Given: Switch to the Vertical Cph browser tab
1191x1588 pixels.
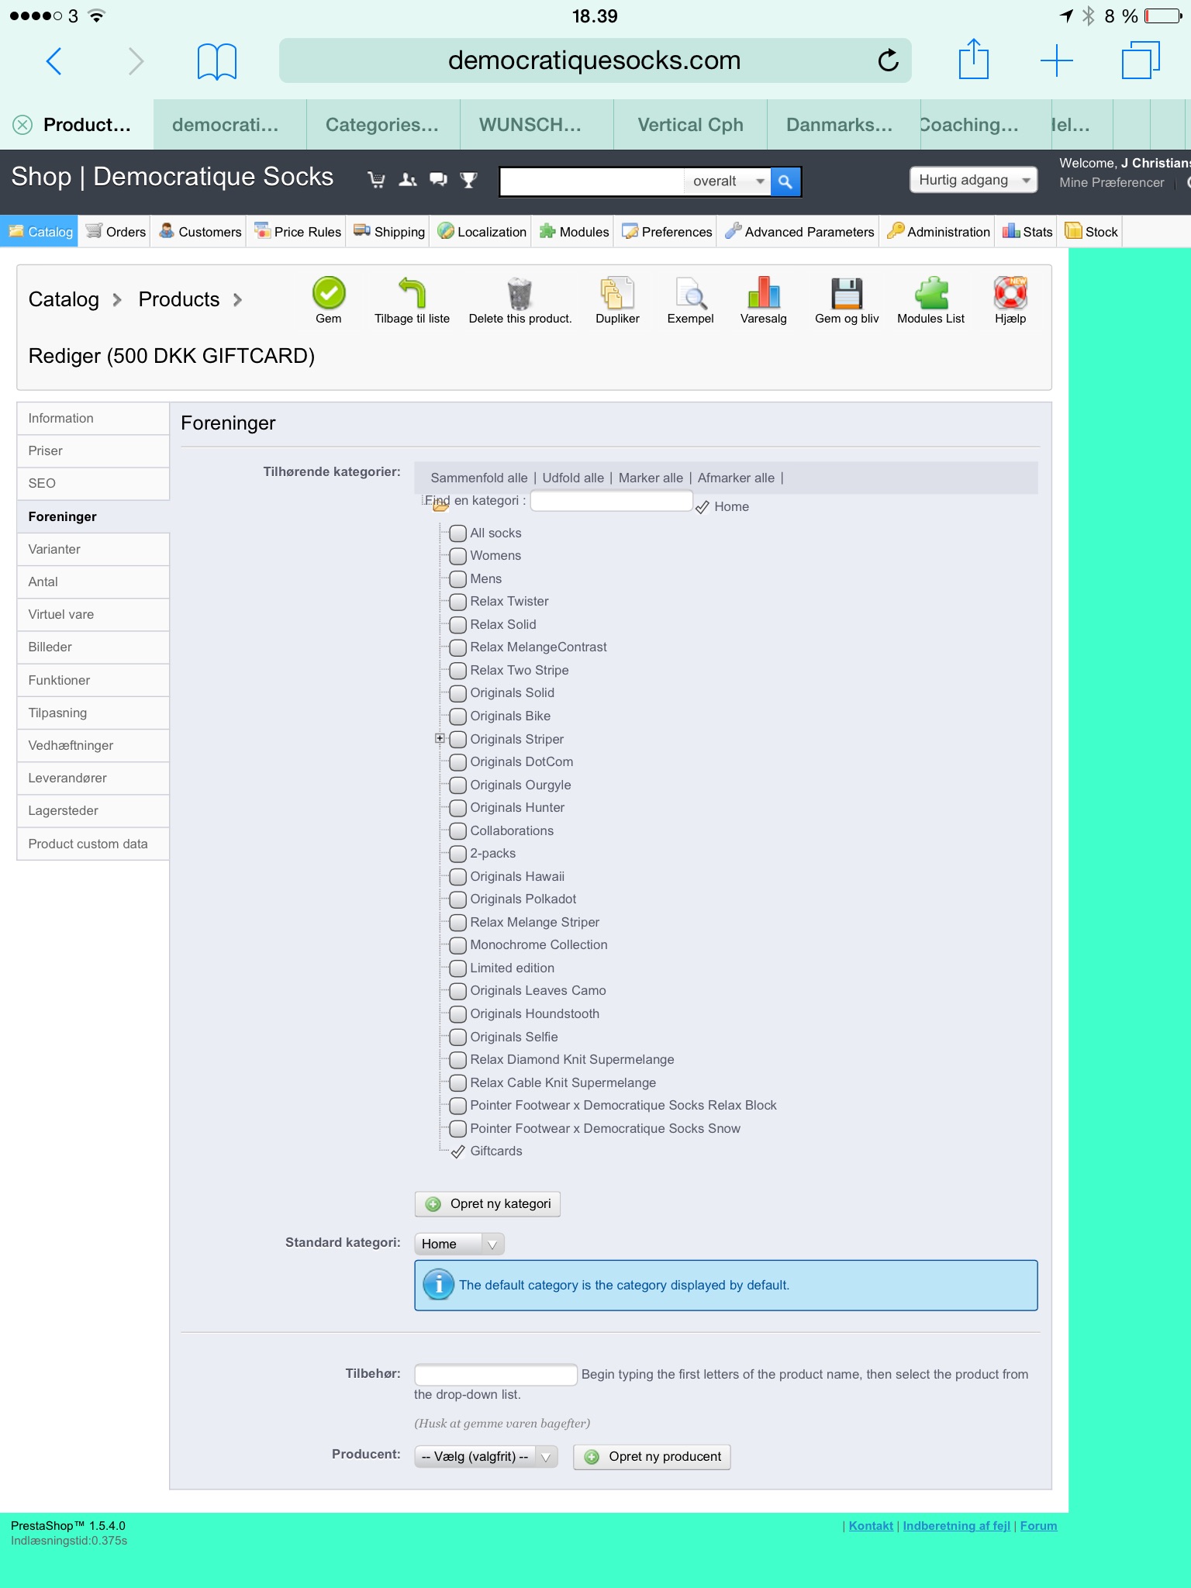Looking at the screenshot, I should 690,125.
